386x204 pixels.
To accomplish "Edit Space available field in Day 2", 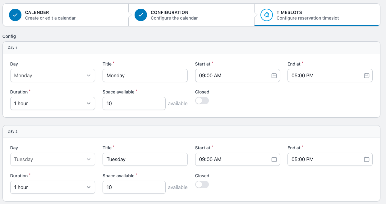I will (134, 187).
